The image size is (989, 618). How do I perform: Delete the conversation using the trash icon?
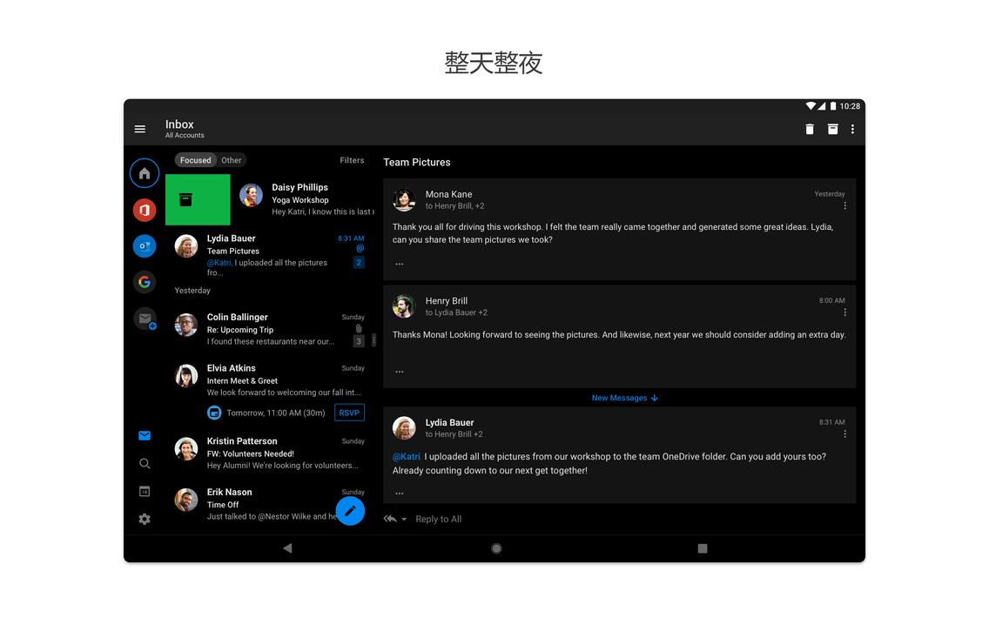(809, 128)
